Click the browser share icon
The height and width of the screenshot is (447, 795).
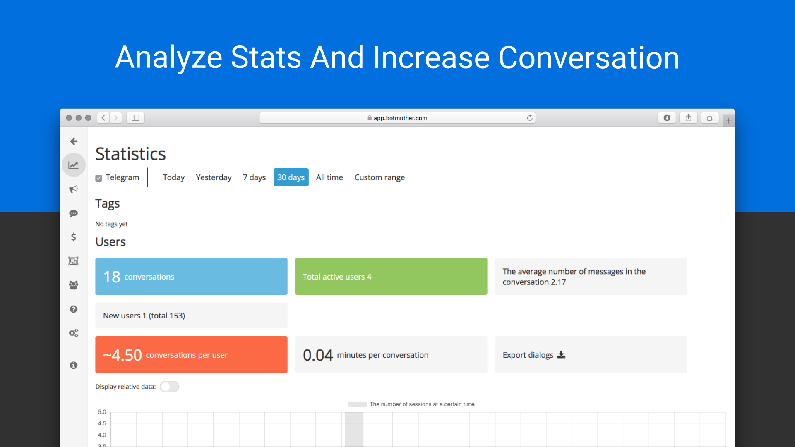pos(688,118)
